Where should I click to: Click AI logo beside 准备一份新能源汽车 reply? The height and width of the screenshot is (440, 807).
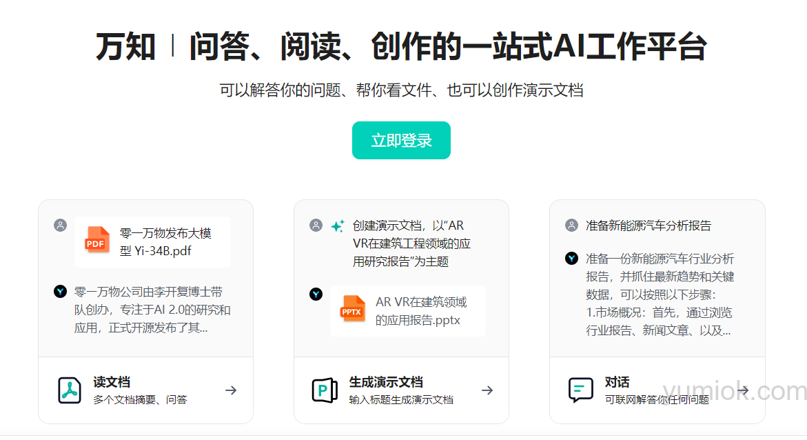[571, 258]
